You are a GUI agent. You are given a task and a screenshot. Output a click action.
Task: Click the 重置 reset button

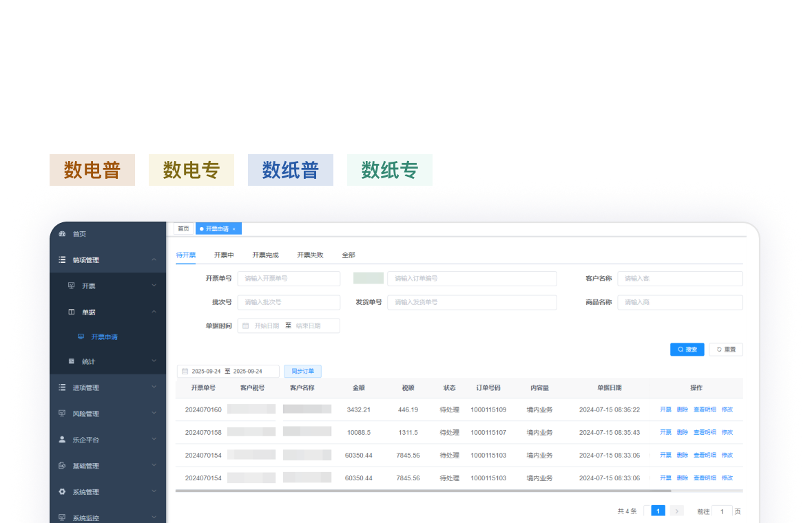coord(726,350)
